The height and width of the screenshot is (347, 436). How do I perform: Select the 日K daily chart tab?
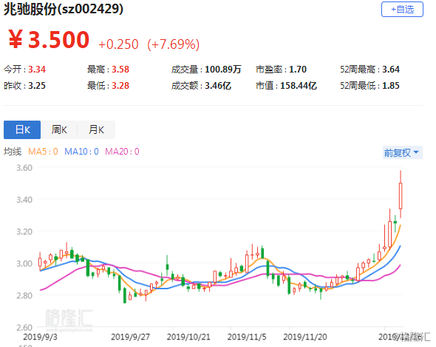click(x=22, y=129)
